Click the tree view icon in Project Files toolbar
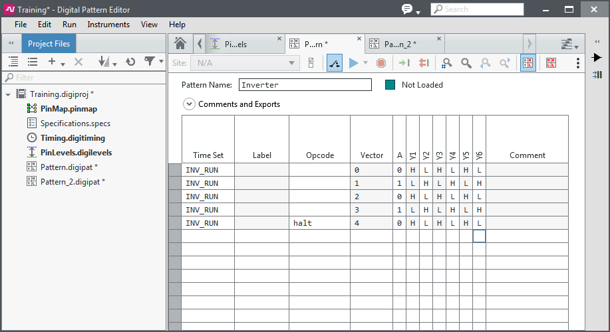This screenshot has width=610, height=332. click(13, 62)
